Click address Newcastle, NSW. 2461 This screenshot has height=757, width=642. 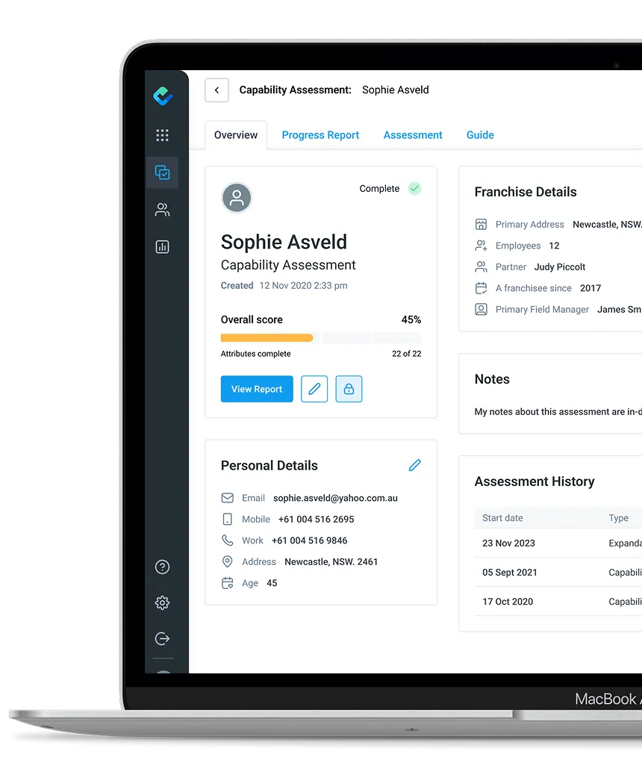331,561
